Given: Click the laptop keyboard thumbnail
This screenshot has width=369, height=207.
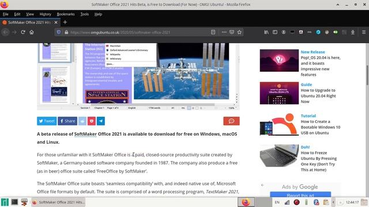Looking at the screenshot, I should (279, 156).
